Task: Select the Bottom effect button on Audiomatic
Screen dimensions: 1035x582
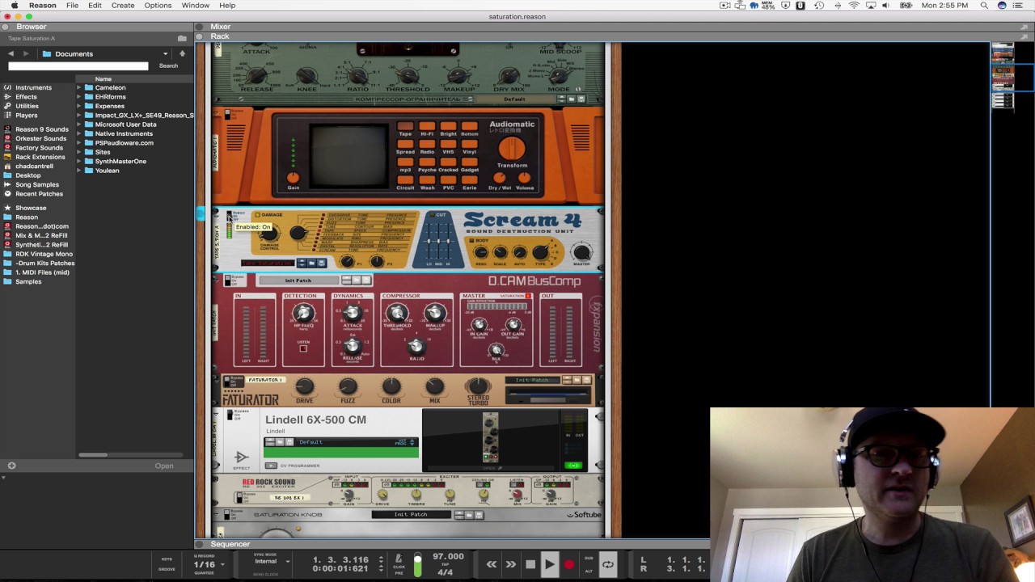Action: [x=470, y=127]
